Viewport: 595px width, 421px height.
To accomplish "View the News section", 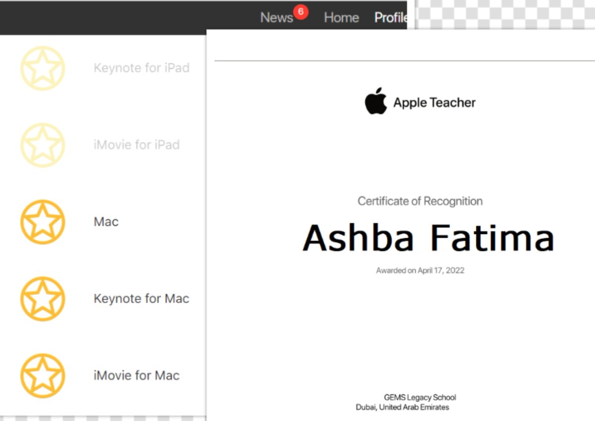I will pyautogui.click(x=276, y=17).
